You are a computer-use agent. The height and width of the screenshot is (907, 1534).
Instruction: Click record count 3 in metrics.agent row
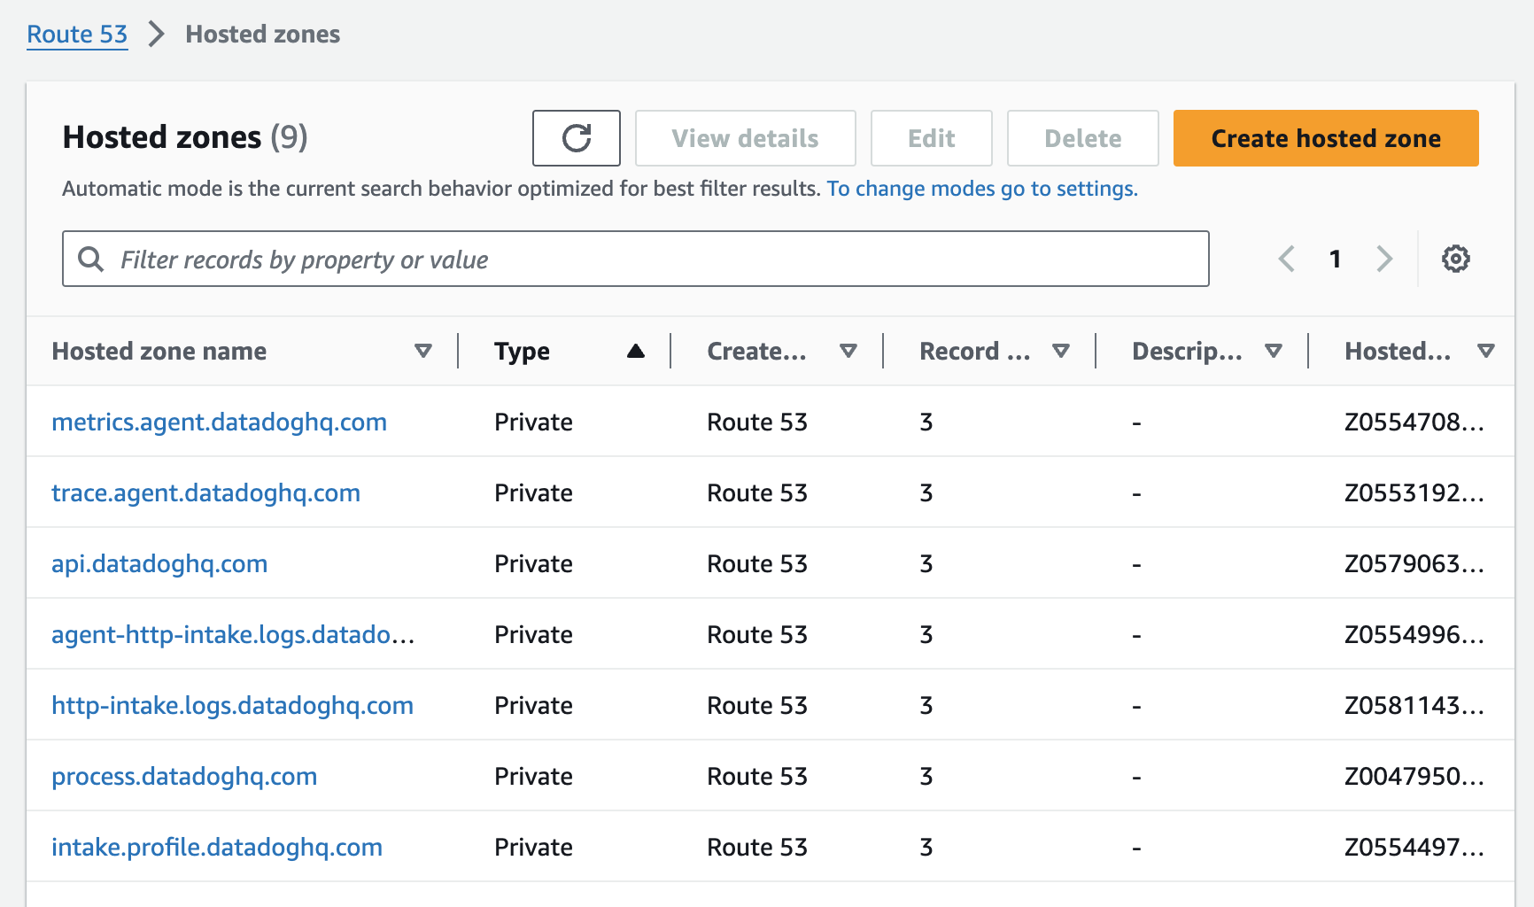pyautogui.click(x=926, y=422)
